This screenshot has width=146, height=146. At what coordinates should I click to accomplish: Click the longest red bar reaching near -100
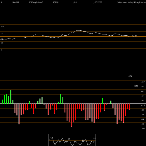coord(71,115)
